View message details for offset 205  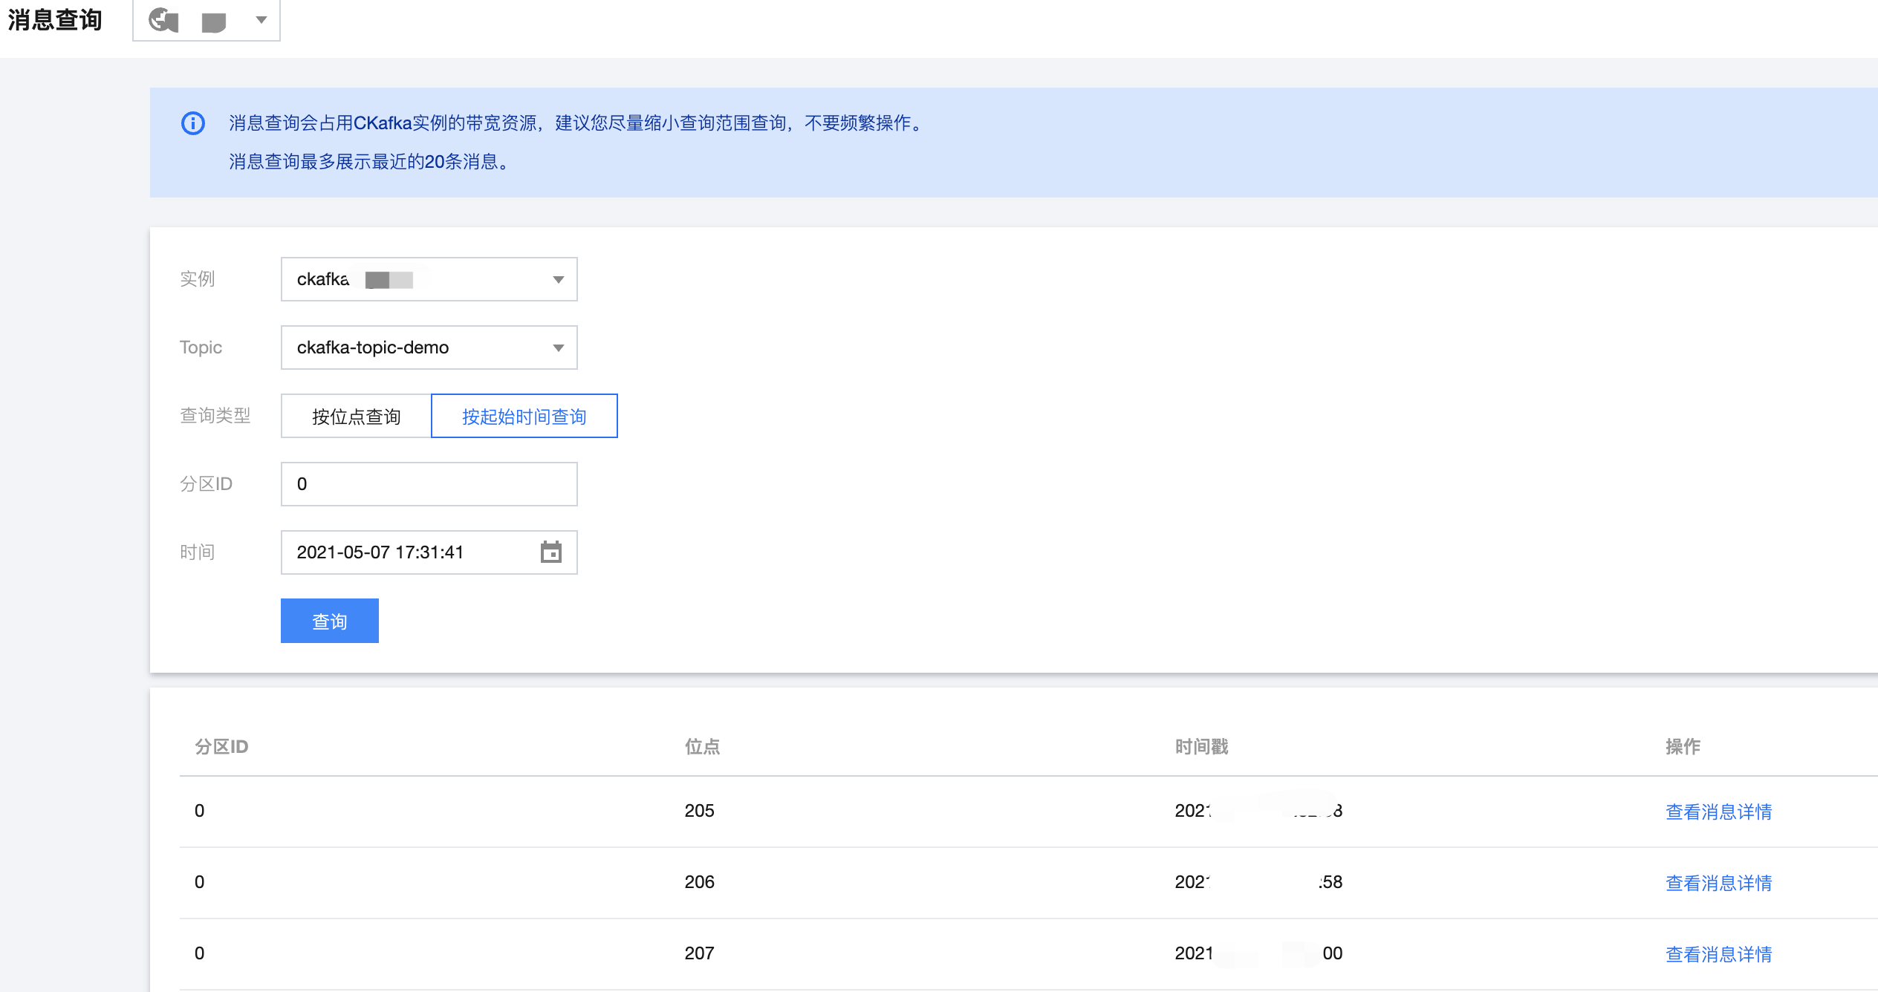1718,812
